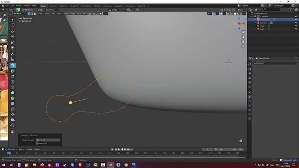Open the Window menu
Image resolution: width=299 pixels, height=168 pixels.
click(27, 6)
